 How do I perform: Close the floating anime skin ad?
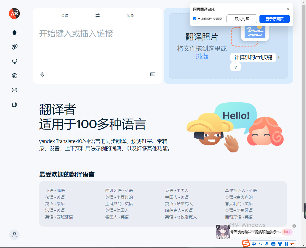point(294,226)
